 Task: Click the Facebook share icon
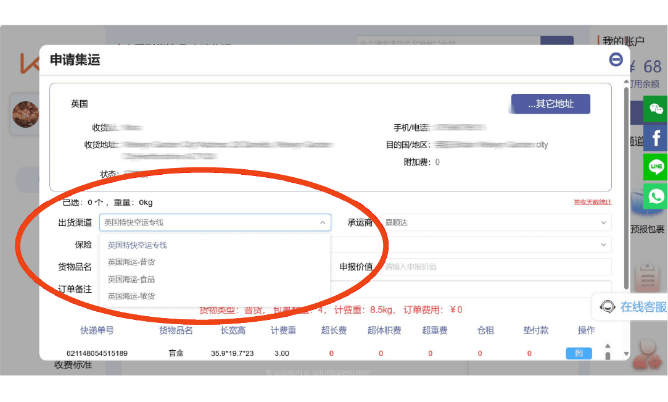coord(656,138)
